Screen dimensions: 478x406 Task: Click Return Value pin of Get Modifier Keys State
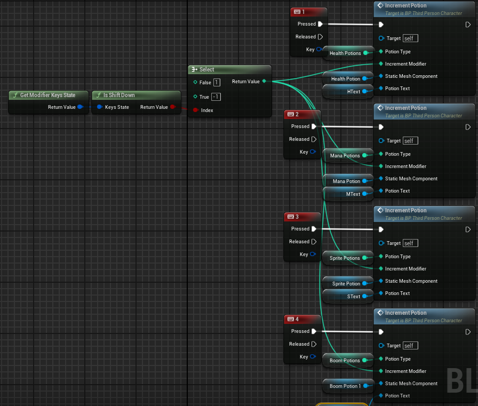[x=80, y=107]
